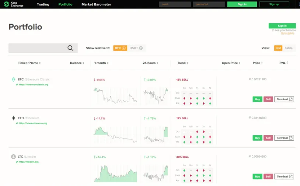Click the Sign in button in header
Screen dimensions: 300x186
242,4
